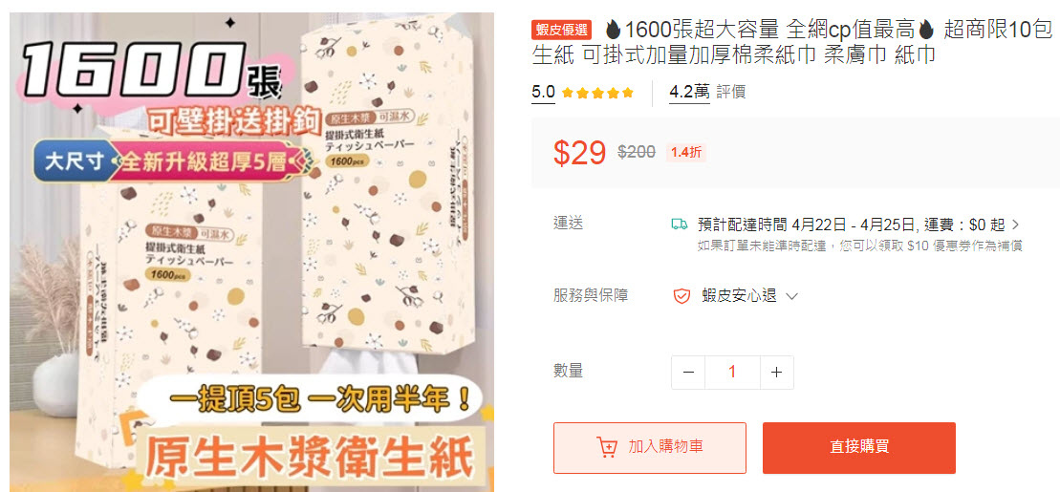The width and height of the screenshot is (1060, 492).
Task: Click the $29 sale price
Action: 579,153
